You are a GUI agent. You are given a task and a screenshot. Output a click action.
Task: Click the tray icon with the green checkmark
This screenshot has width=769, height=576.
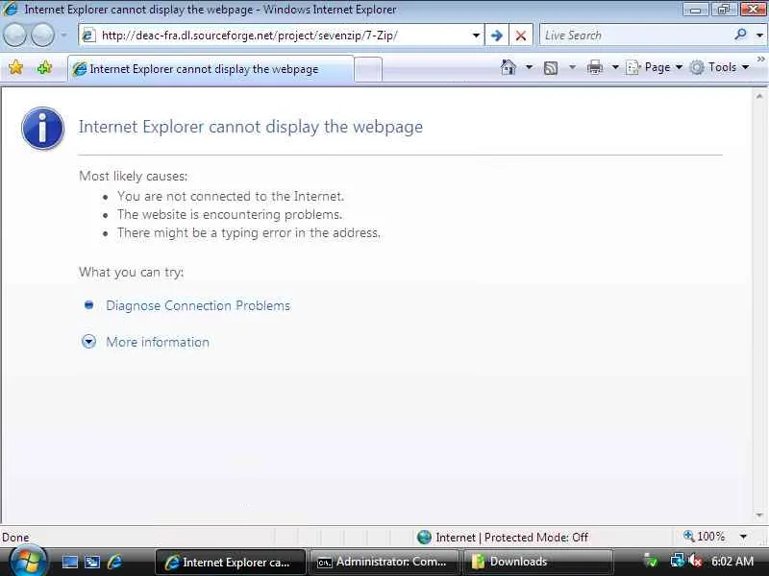point(652,561)
